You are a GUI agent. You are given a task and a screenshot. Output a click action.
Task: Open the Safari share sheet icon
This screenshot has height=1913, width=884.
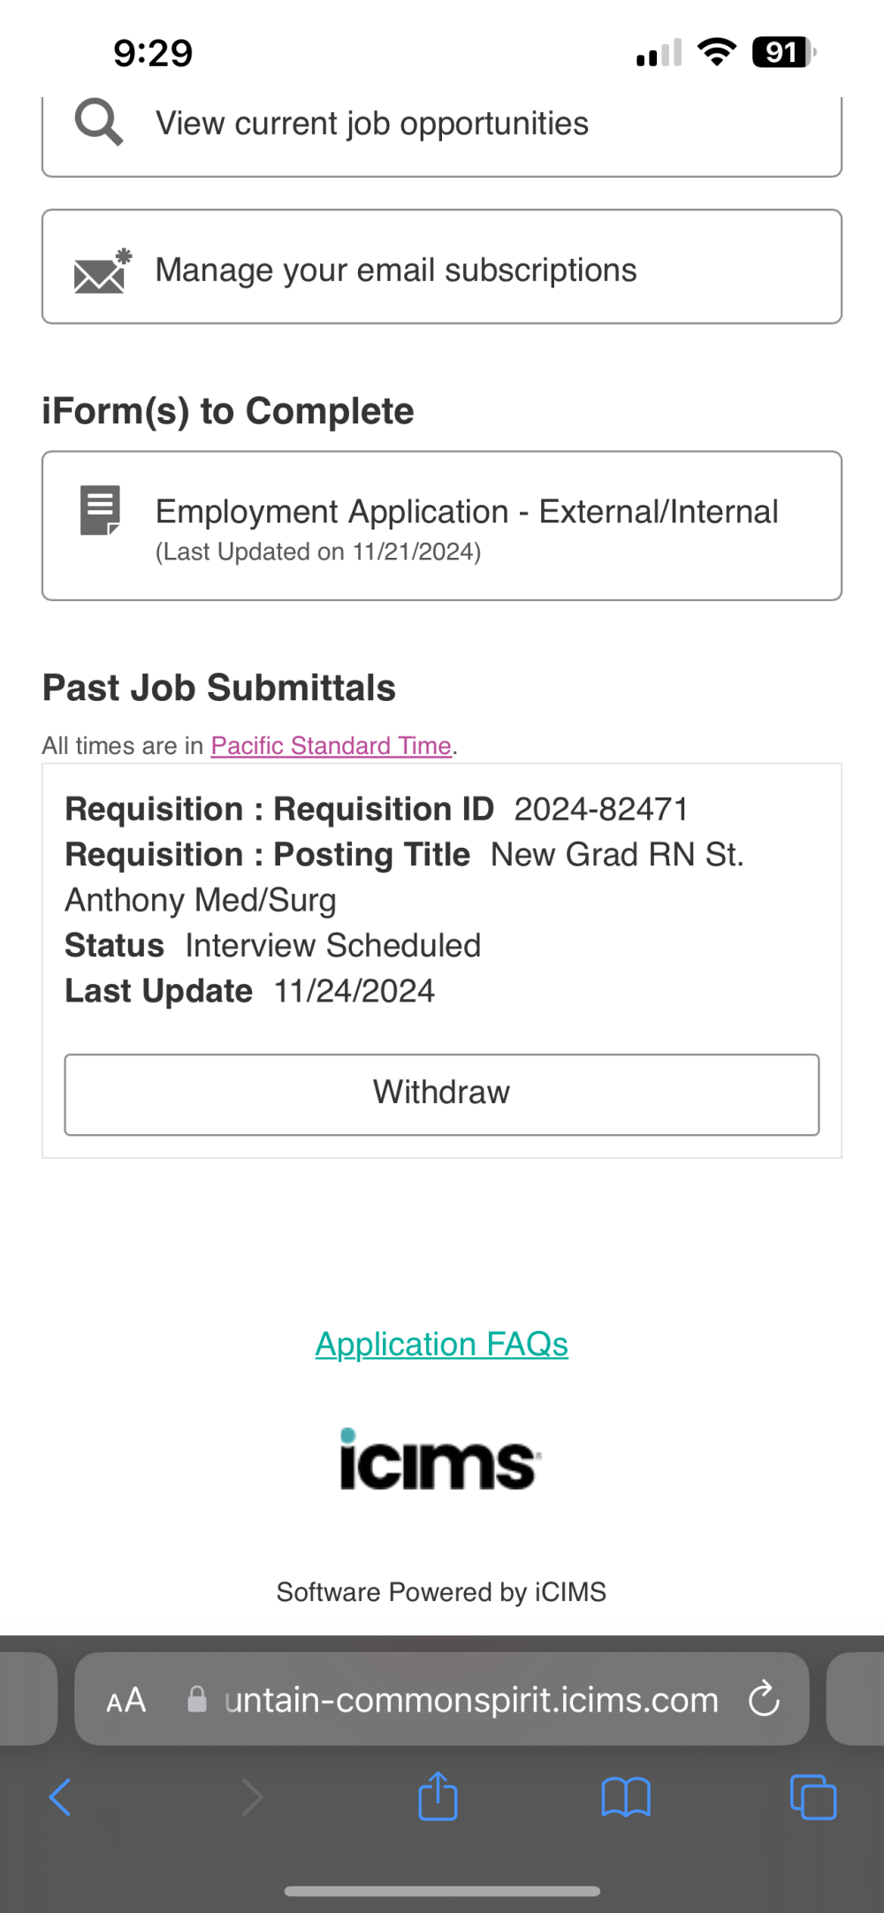click(x=438, y=1795)
